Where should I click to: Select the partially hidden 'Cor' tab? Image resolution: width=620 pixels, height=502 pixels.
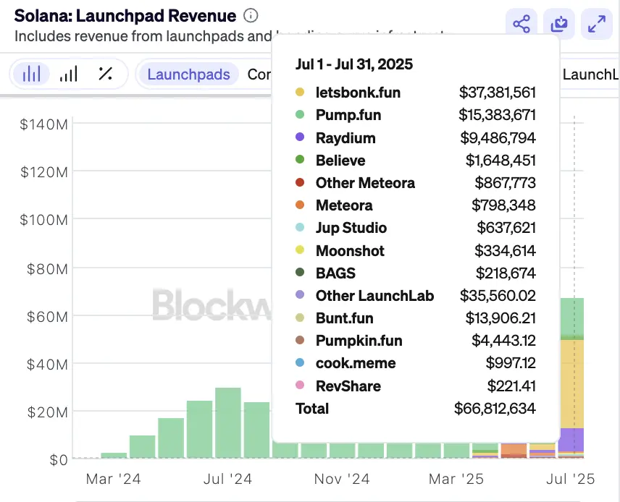tap(259, 74)
